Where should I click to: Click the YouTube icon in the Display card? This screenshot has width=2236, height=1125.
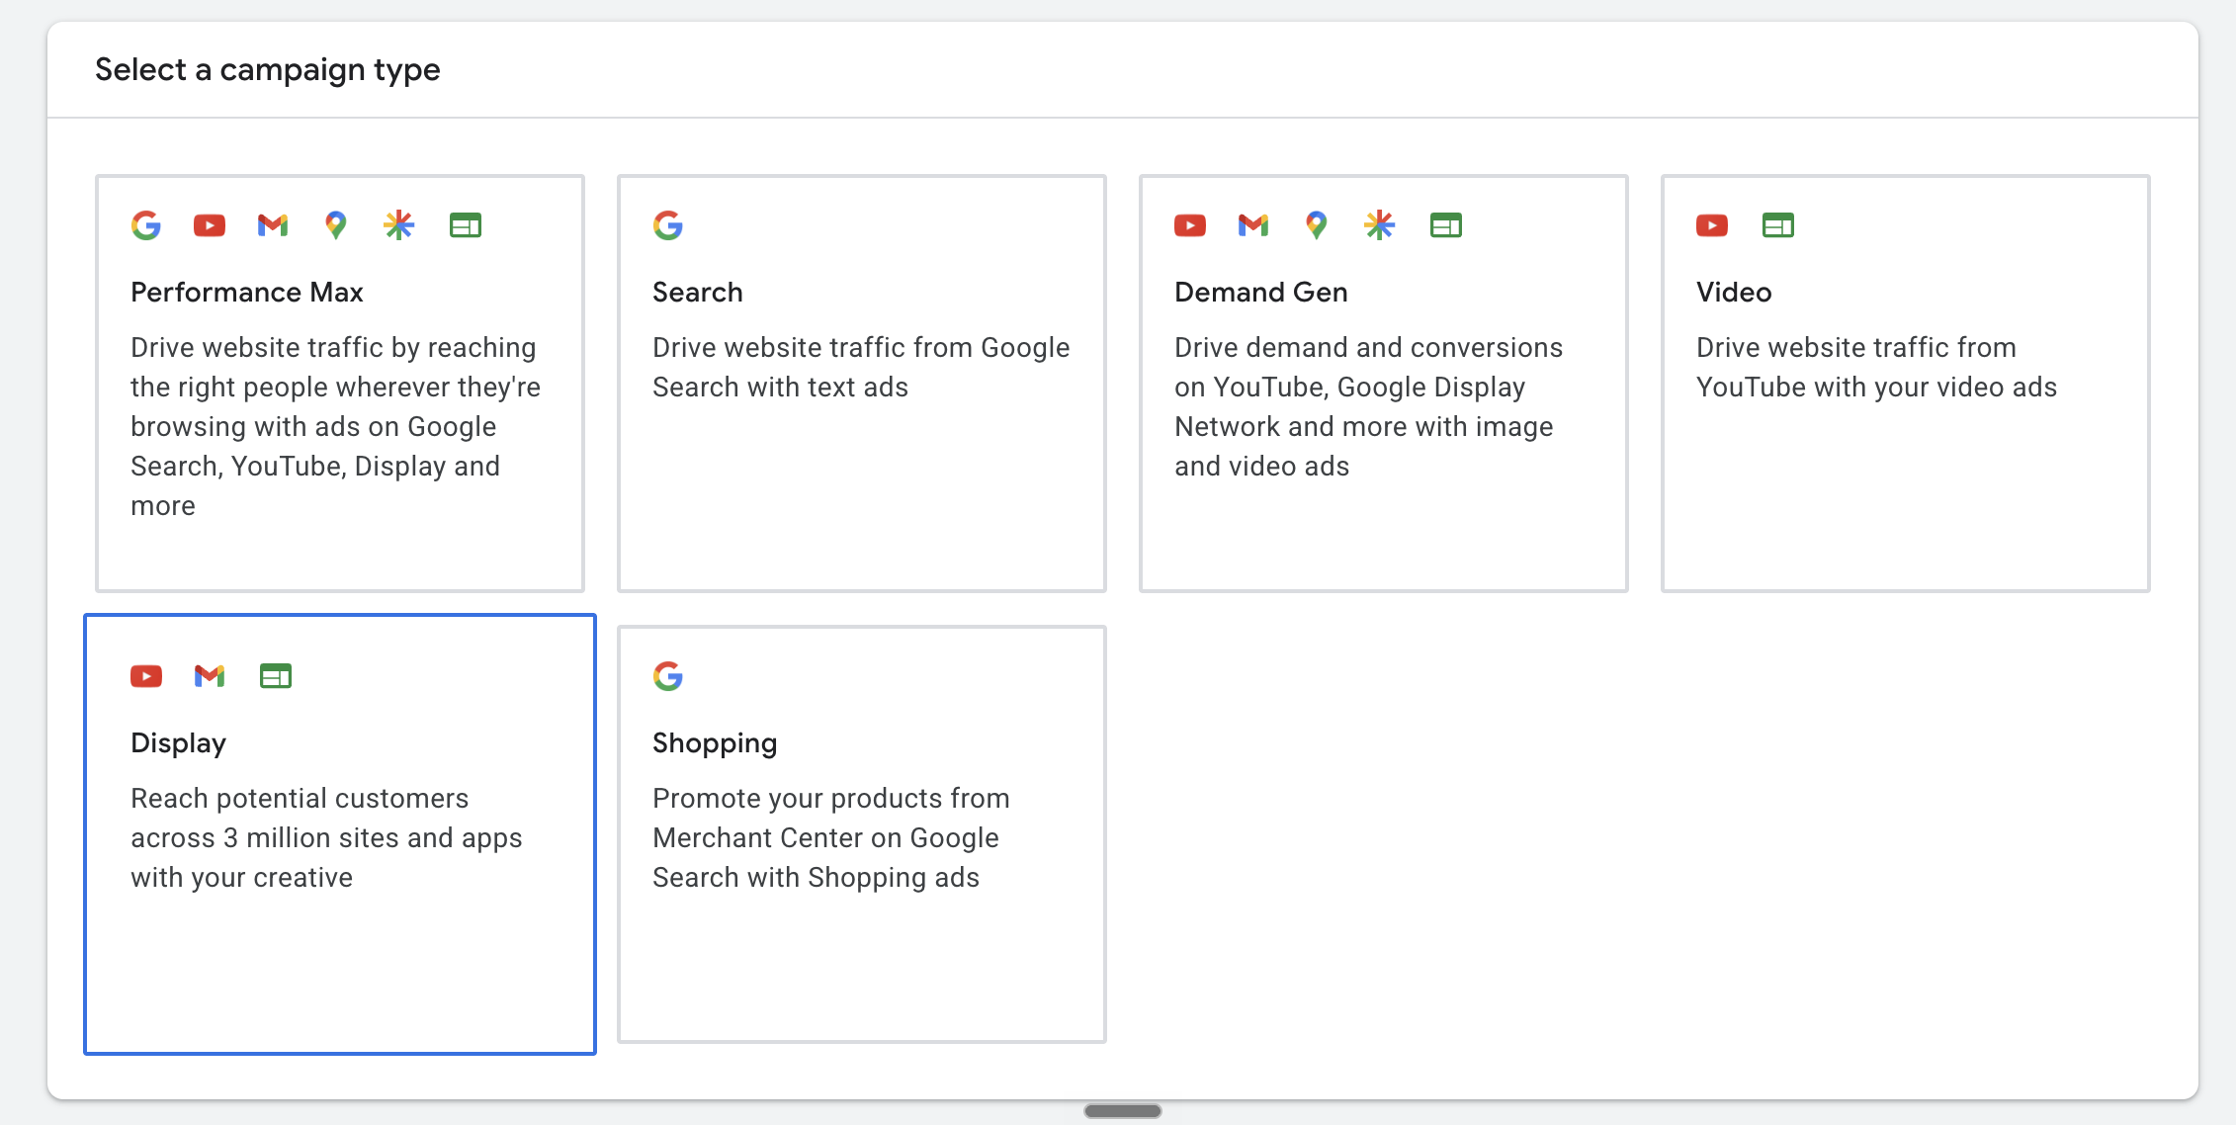146,676
